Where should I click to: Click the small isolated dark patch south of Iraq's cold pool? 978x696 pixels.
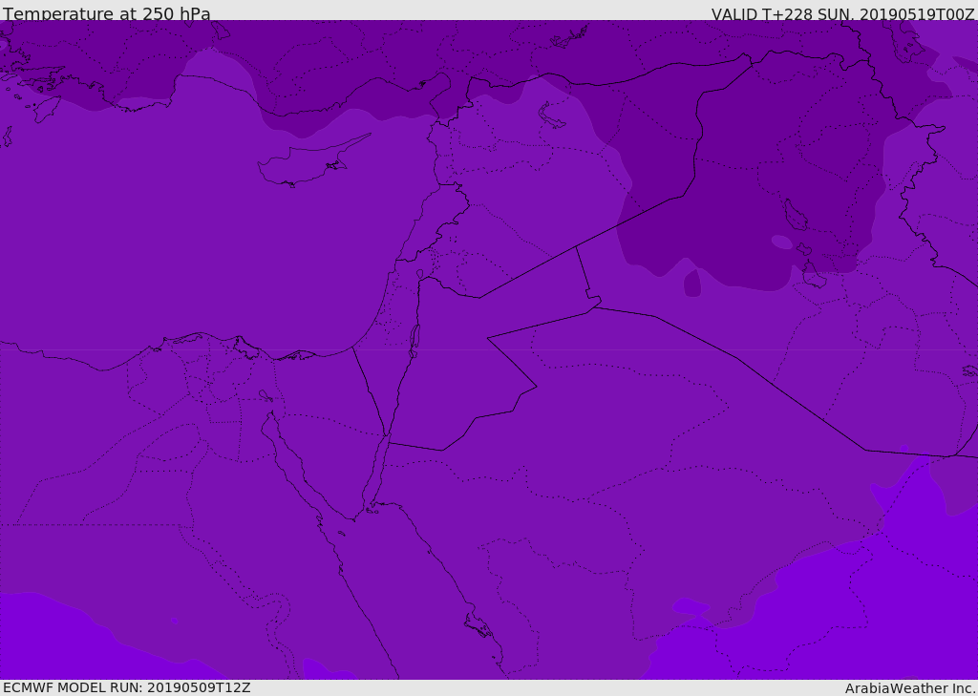691,284
